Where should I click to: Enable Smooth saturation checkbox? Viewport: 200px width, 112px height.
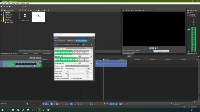tap(72, 79)
